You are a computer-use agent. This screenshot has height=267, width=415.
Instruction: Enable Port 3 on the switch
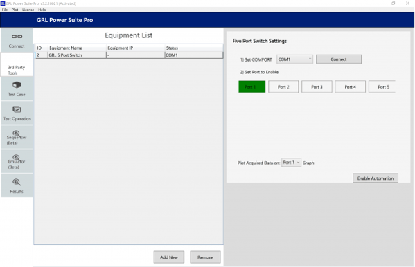317,86
